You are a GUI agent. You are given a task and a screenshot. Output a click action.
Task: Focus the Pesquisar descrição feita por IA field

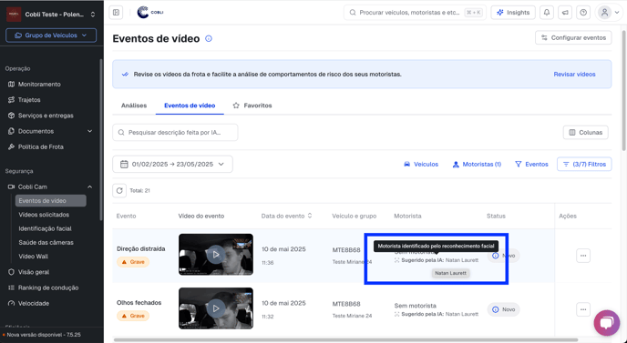pyautogui.click(x=175, y=132)
